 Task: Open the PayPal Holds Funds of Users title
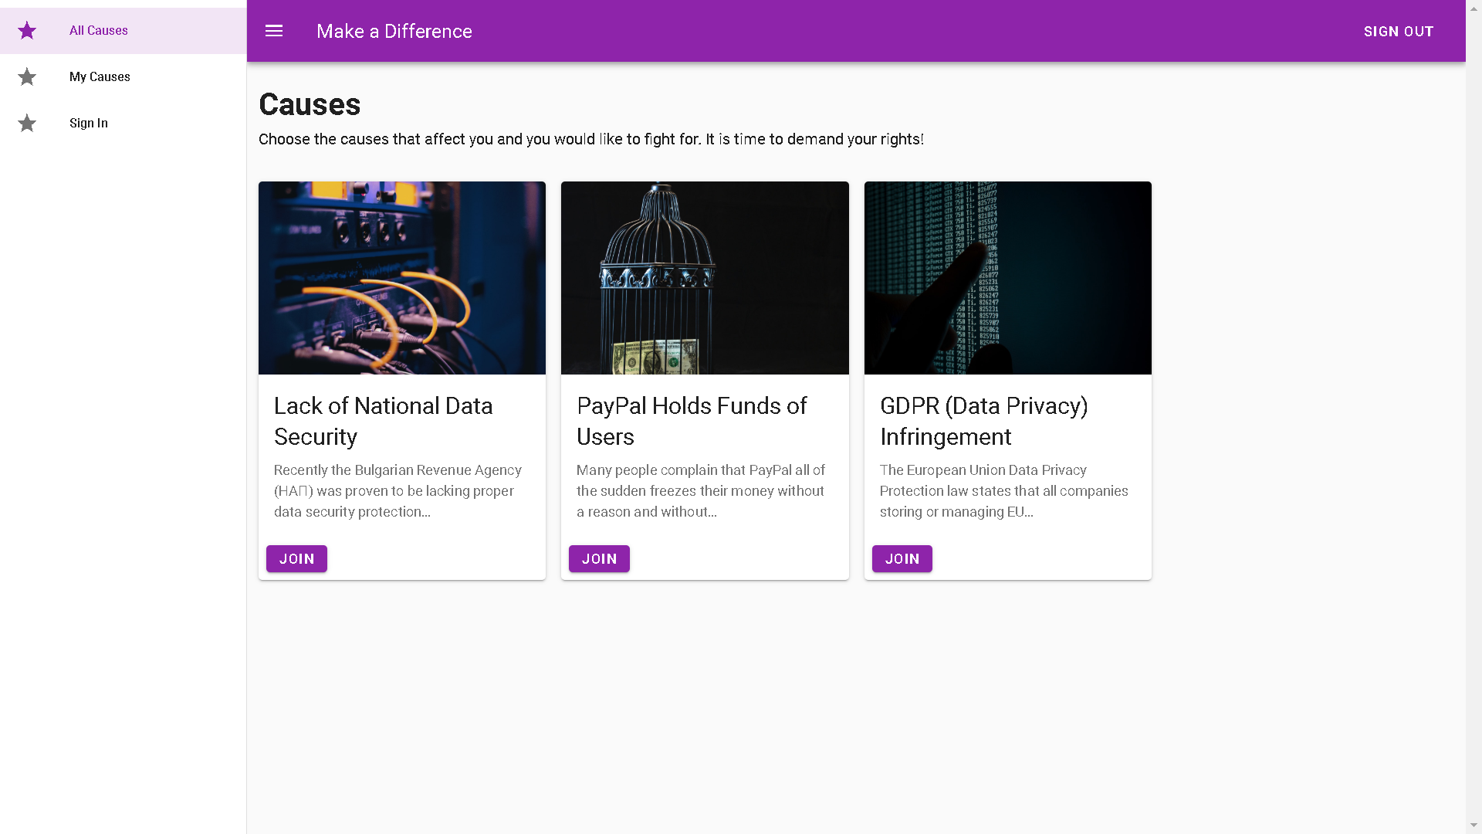691,421
